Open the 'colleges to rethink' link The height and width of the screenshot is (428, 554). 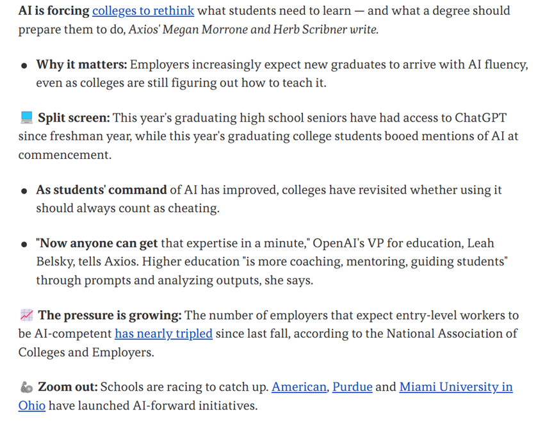pos(143,11)
